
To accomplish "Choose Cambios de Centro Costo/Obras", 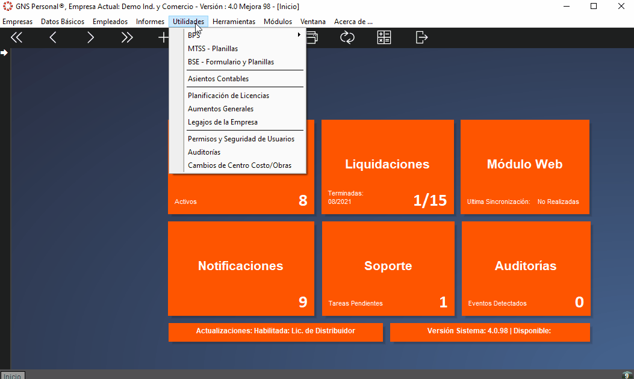I will pyautogui.click(x=244, y=165).
